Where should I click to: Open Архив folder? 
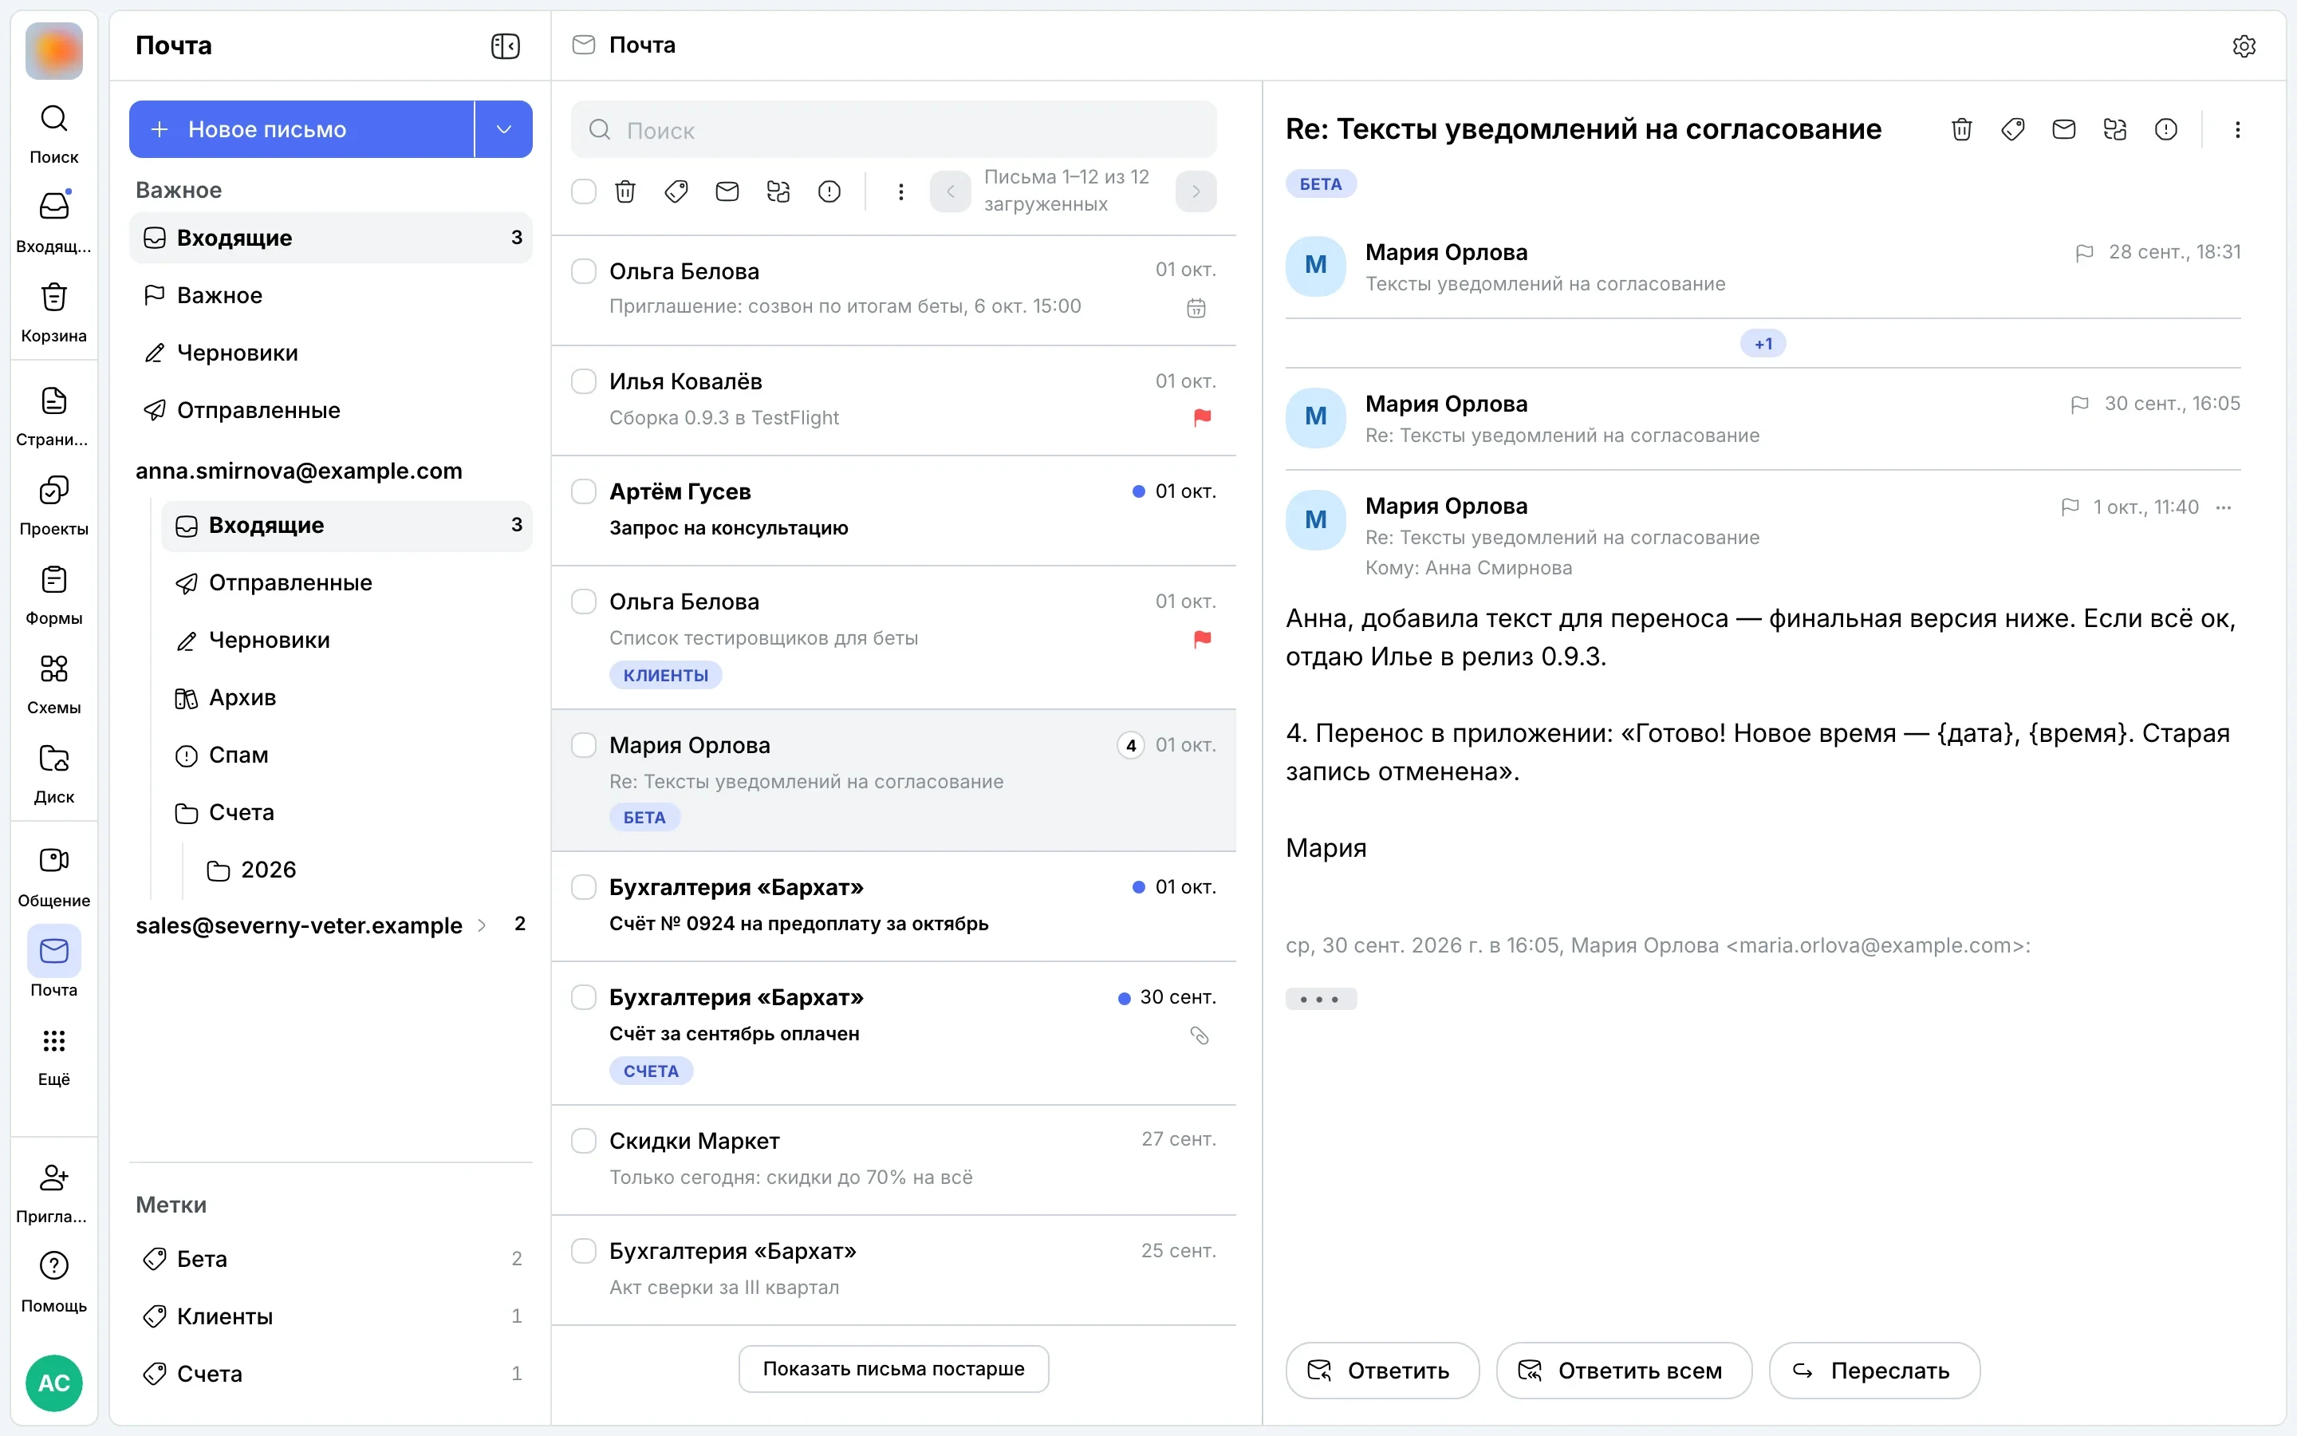pos(346,697)
